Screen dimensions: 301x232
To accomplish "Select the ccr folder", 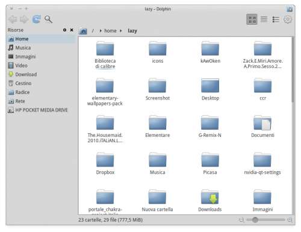I will coord(262,89).
